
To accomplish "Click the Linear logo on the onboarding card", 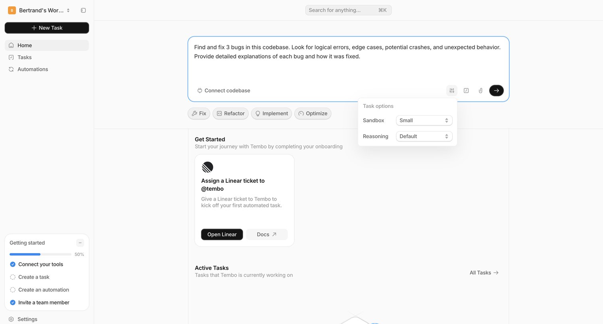I will tap(207, 167).
